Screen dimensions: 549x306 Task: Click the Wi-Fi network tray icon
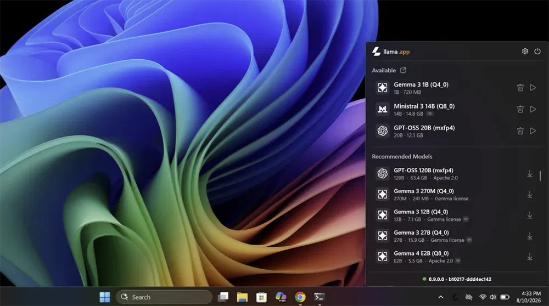tap(483, 297)
